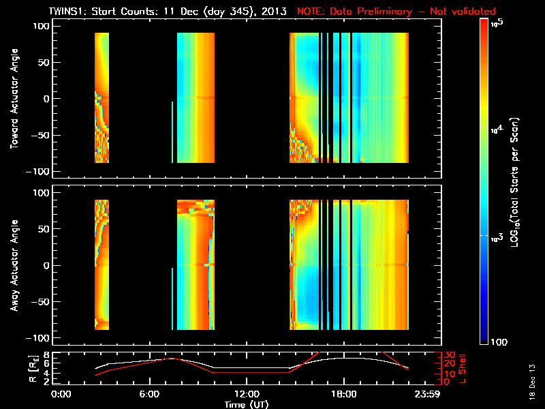This screenshot has height=409, width=545.
Task: Click the flat red L Shell line near 12:00
Action: click(251, 372)
